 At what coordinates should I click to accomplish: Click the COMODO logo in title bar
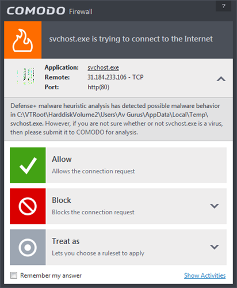point(36,11)
